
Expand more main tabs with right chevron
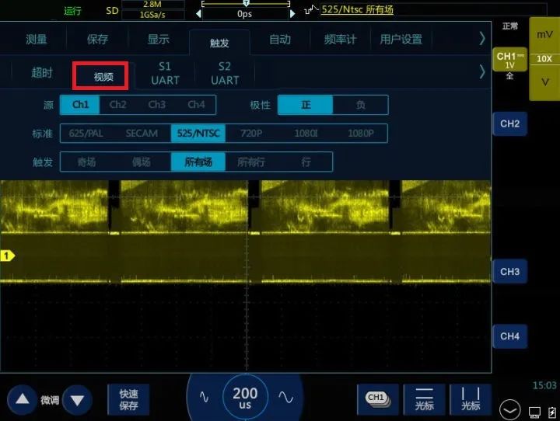pyautogui.click(x=482, y=38)
